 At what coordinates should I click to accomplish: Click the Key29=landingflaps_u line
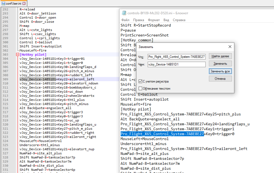pos(58,124)
